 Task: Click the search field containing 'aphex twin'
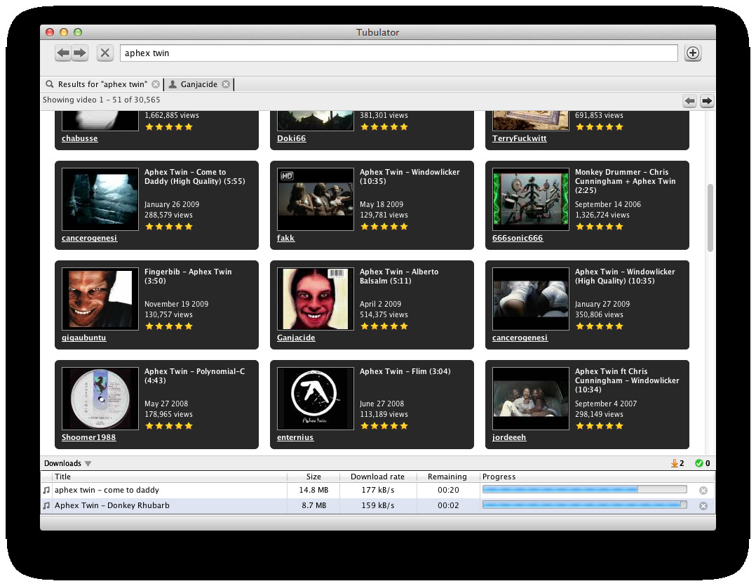[398, 53]
